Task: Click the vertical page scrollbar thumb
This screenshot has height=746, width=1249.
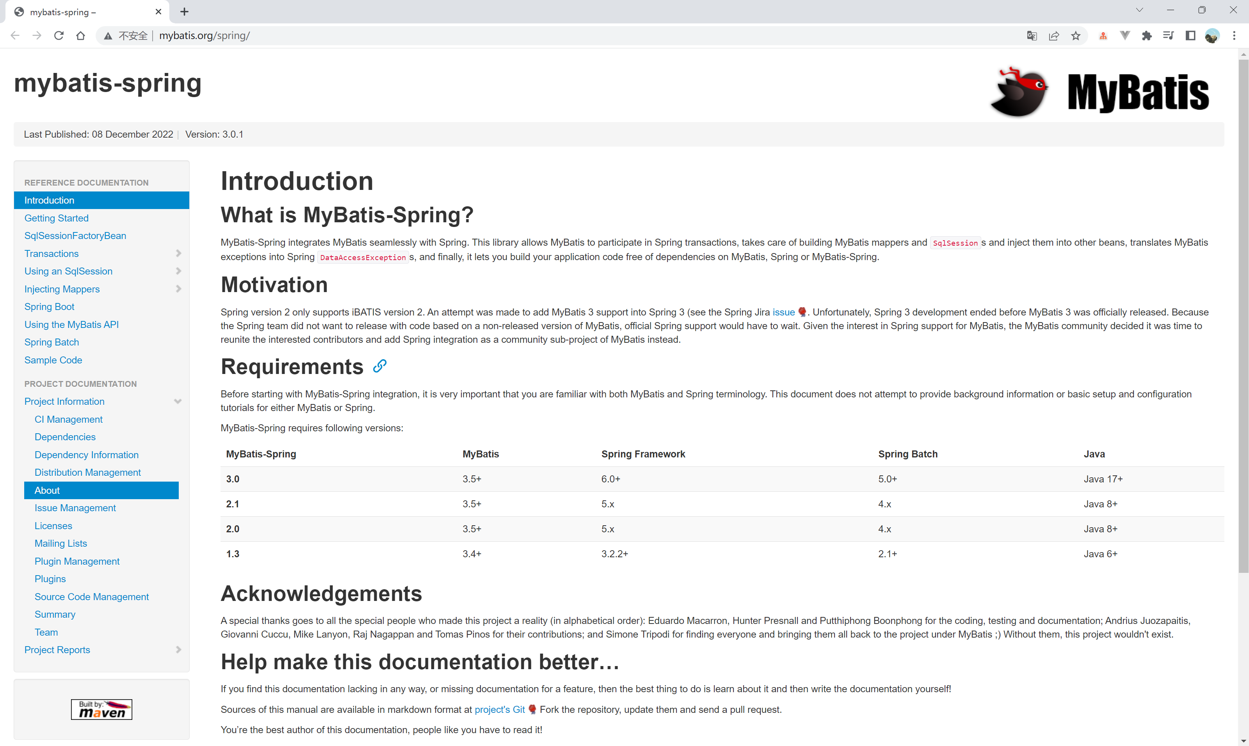Action: (x=1243, y=316)
